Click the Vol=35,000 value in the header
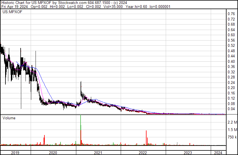 tap(113, 7)
